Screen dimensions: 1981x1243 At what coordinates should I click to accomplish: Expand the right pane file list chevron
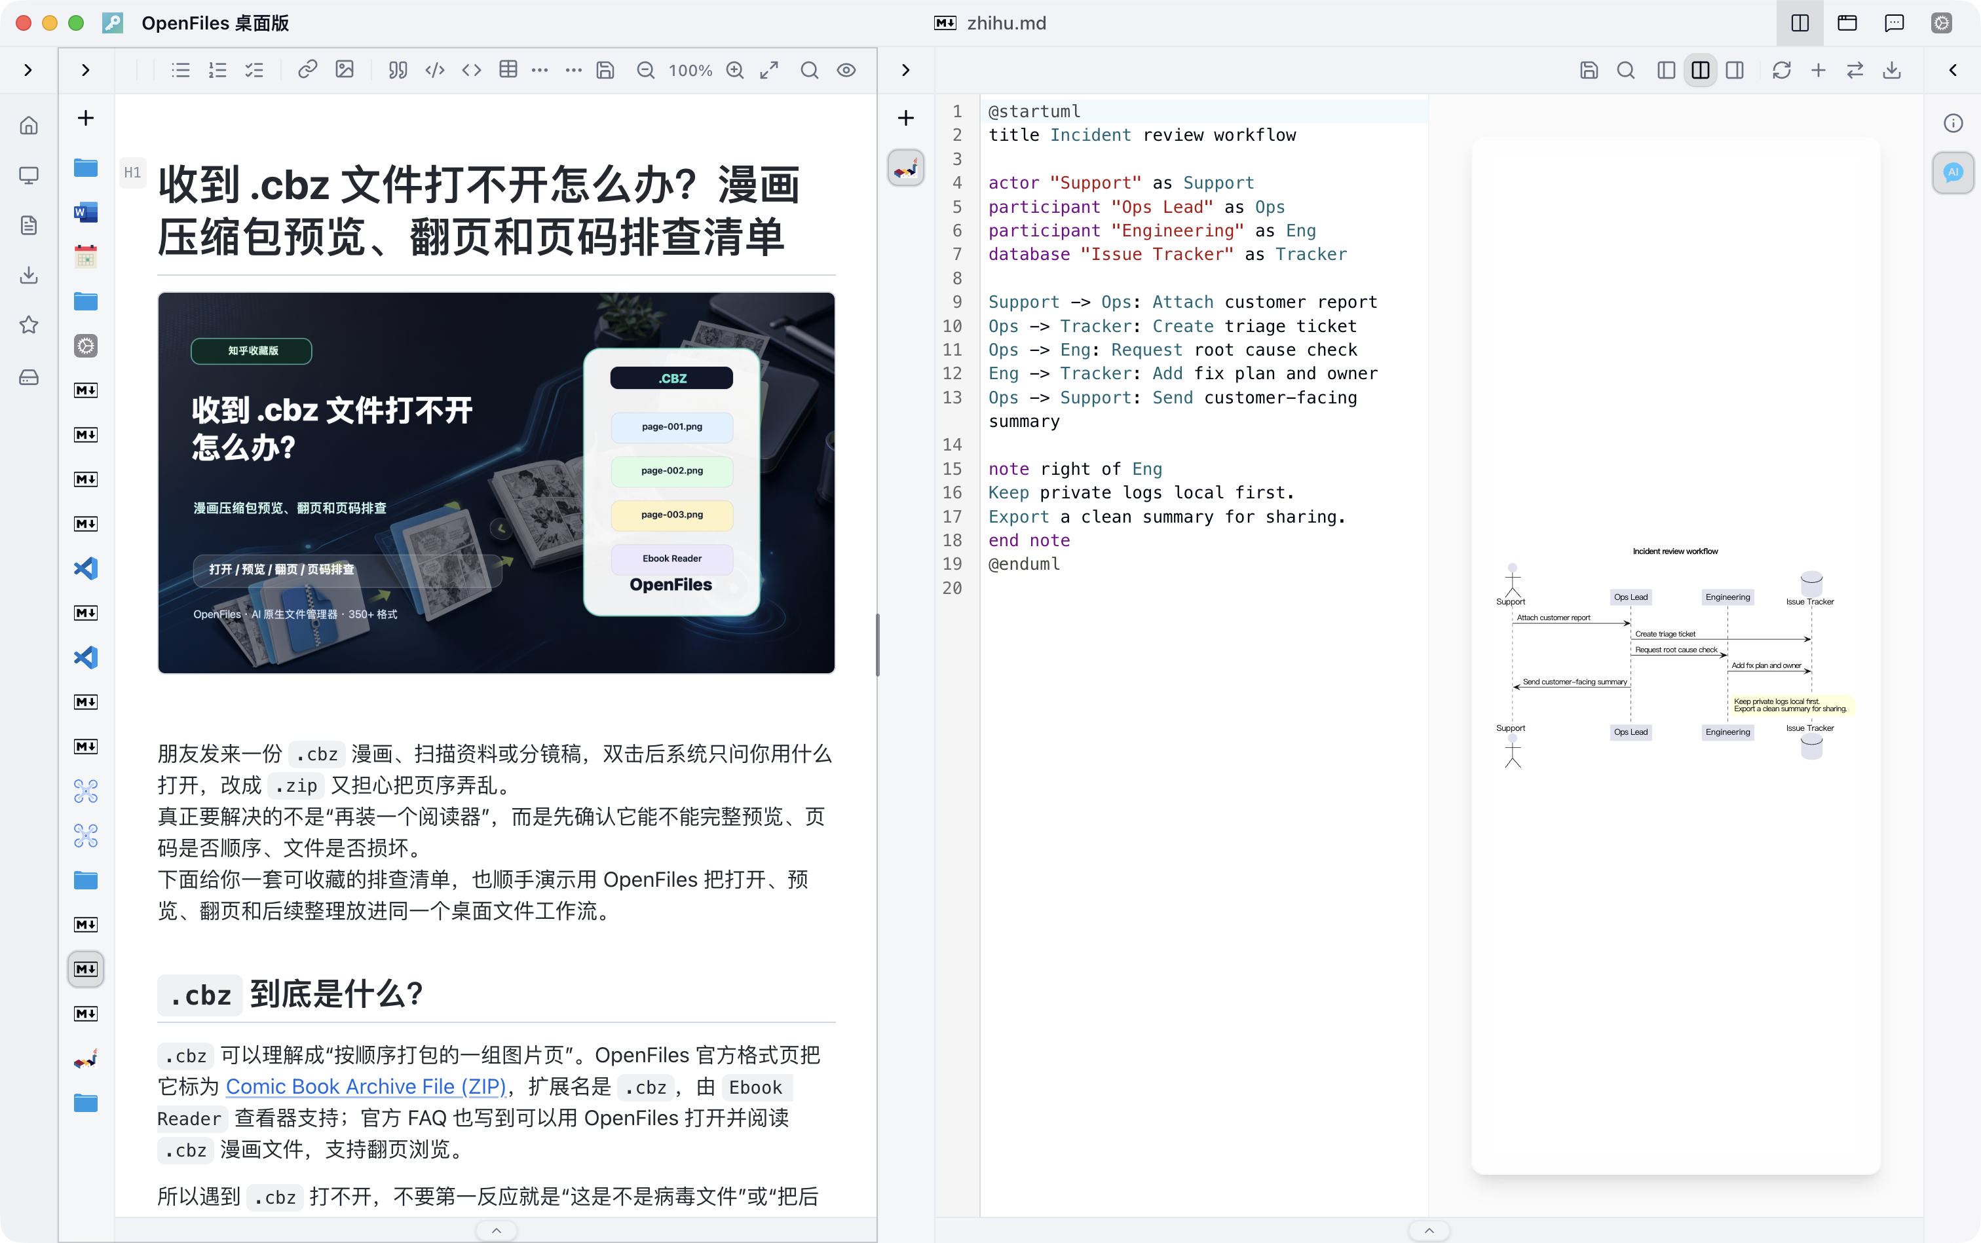click(x=905, y=70)
